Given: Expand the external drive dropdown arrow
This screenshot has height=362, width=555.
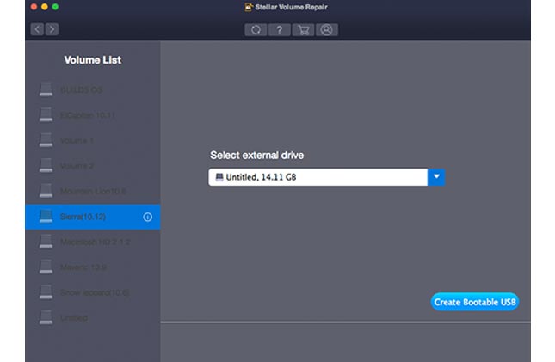Looking at the screenshot, I should [436, 177].
